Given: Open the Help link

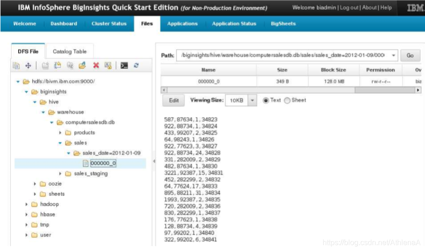Looking at the screenshot, I should 386,7.
